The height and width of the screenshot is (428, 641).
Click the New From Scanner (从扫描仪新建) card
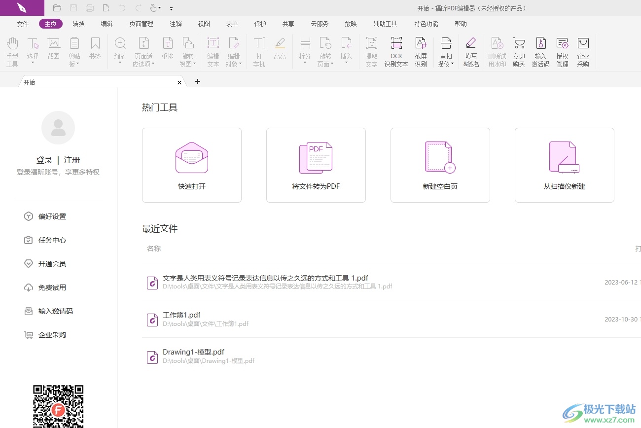click(x=565, y=165)
